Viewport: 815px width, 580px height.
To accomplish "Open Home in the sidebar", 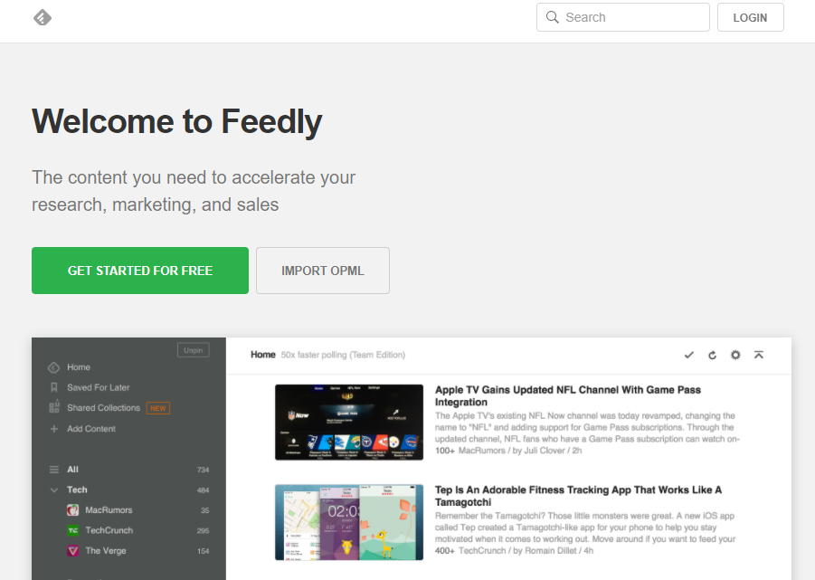I will point(79,367).
